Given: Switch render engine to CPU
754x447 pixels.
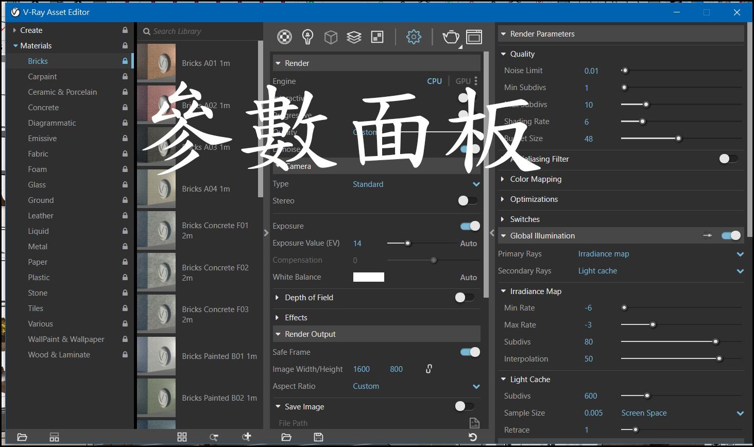Looking at the screenshot, I should tap(434, 81).
